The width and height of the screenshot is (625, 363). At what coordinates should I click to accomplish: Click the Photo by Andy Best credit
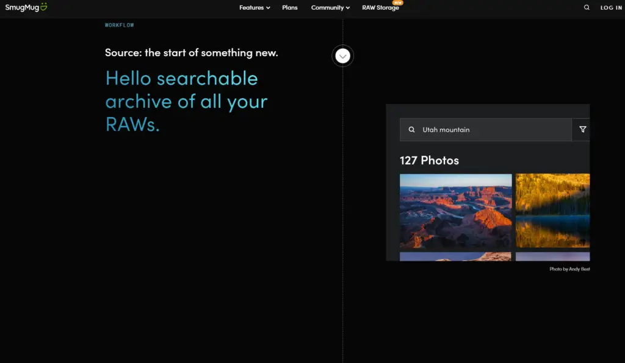click(569, 269)
